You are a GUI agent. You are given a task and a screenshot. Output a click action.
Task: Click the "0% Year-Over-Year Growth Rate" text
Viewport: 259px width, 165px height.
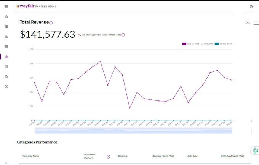101,34
